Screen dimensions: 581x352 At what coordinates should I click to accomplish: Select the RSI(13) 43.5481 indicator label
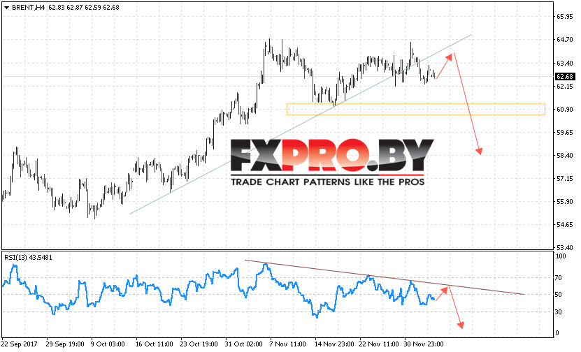tap(28, 257)
